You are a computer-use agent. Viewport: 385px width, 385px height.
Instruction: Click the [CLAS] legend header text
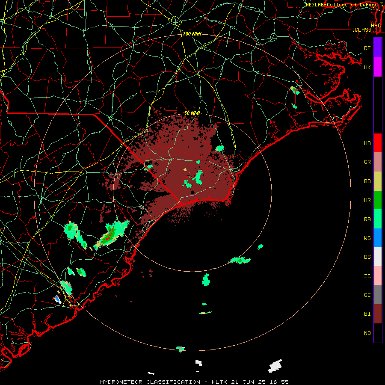pos(361,30)
